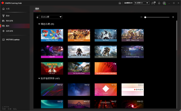The width and height of the screenshot is (181, 111).
Task: Open the 默认配置文件 profile dropdown
Action: click(142, 3)
